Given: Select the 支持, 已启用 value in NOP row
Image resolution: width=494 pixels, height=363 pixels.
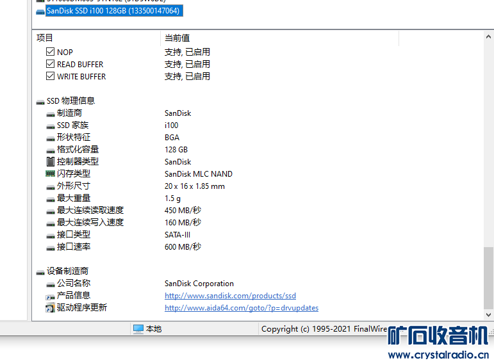Looking at the screenshot, I should pos(187,52).
